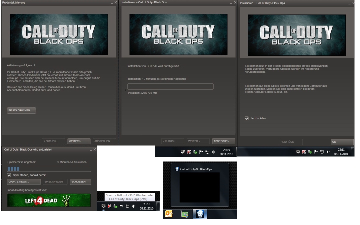Screen dimensions: 360x225
Task: Open Kaspersky tray icon beside the 23:11 clock
Action: [x=304, y=151]
